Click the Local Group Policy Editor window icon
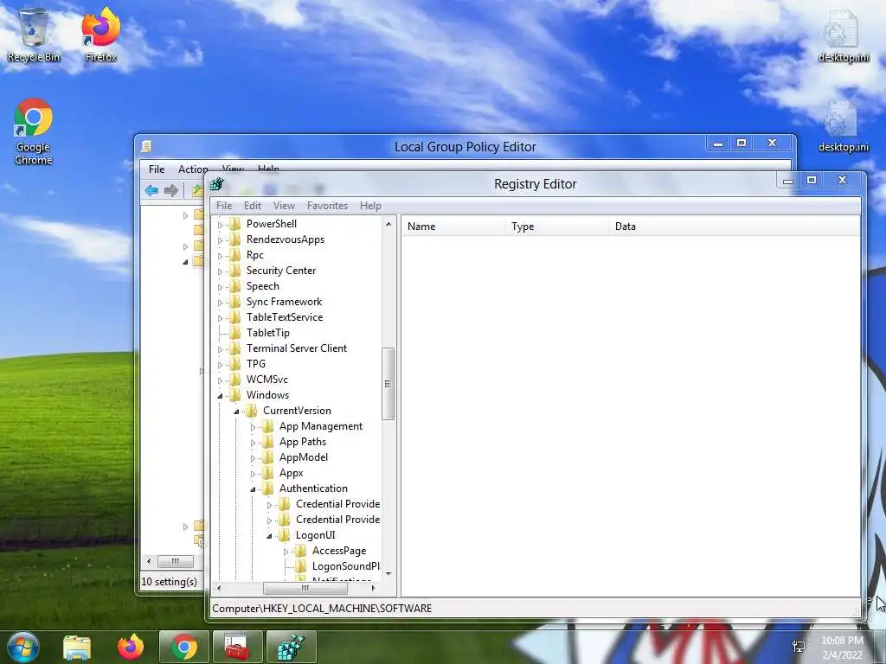Screen dimensions: 886x664 (145, 147)
